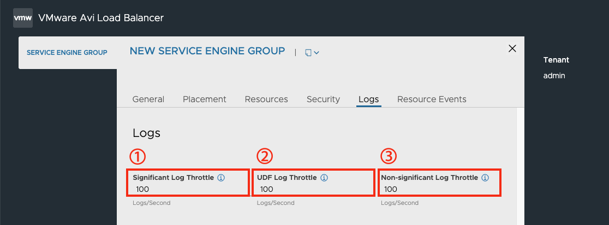Click the VMware Avi Load Balancer title
609x225 pixels.
(x=101, y=18)
